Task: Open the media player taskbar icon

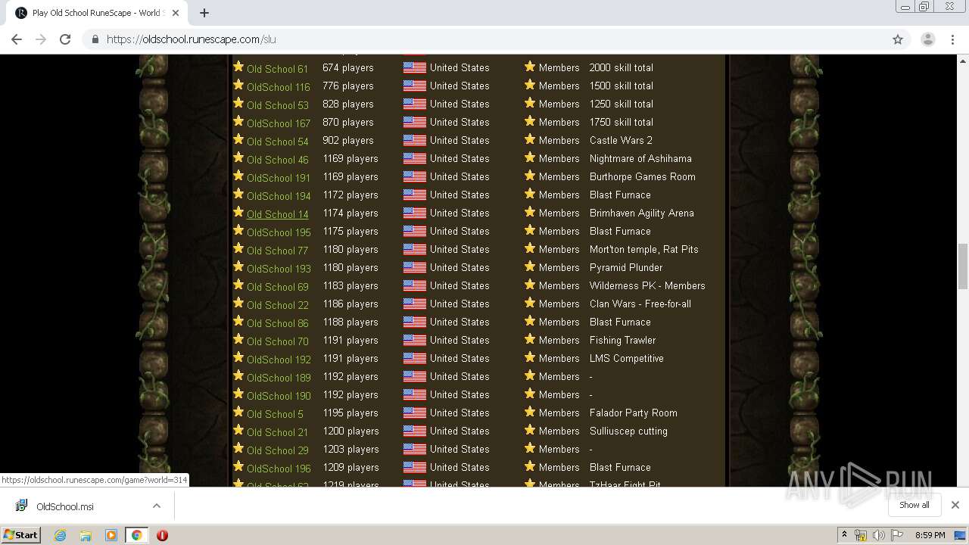Action: [111, 535]
